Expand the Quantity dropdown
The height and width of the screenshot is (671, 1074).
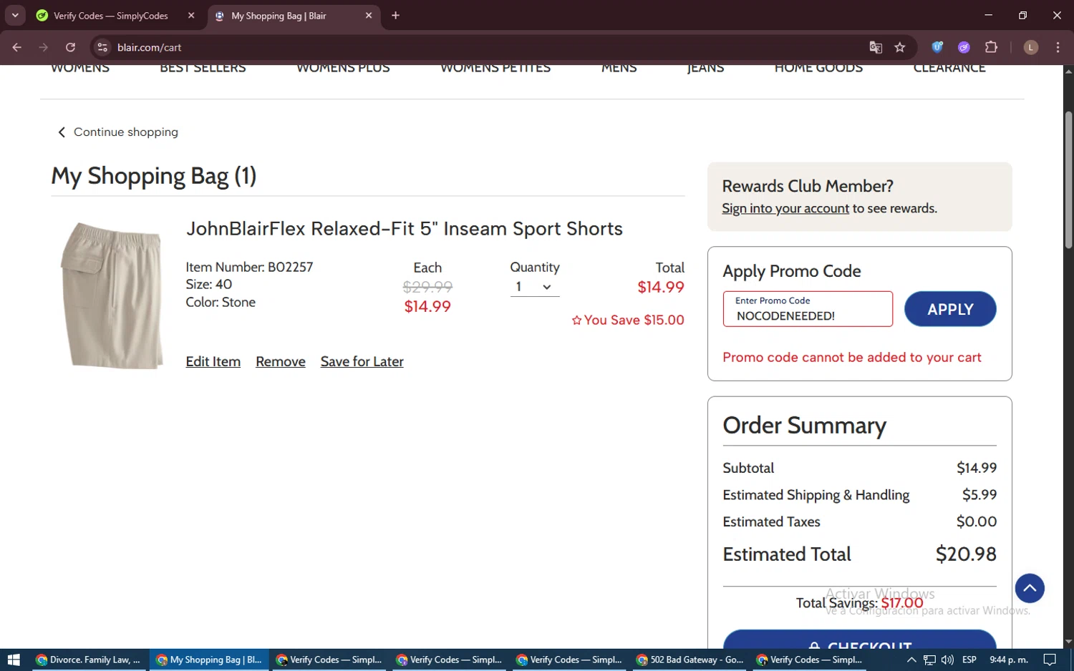(x=534, y=287)
